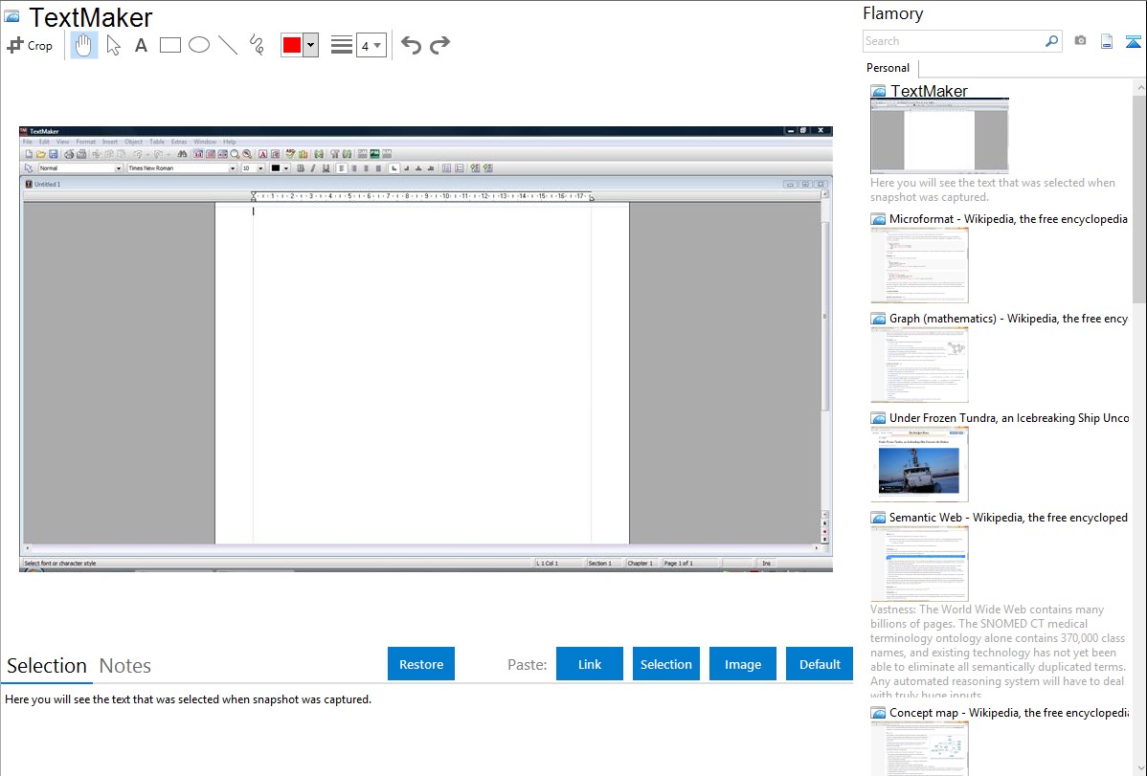1147x776 pixels.
Task: Switch to the Notes tab
Action: (x=125, y=666)
